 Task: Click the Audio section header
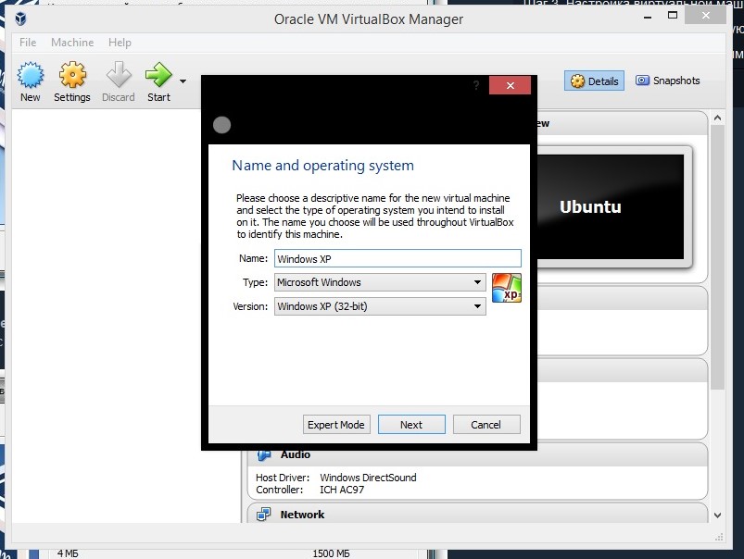[x=477, y=454]
